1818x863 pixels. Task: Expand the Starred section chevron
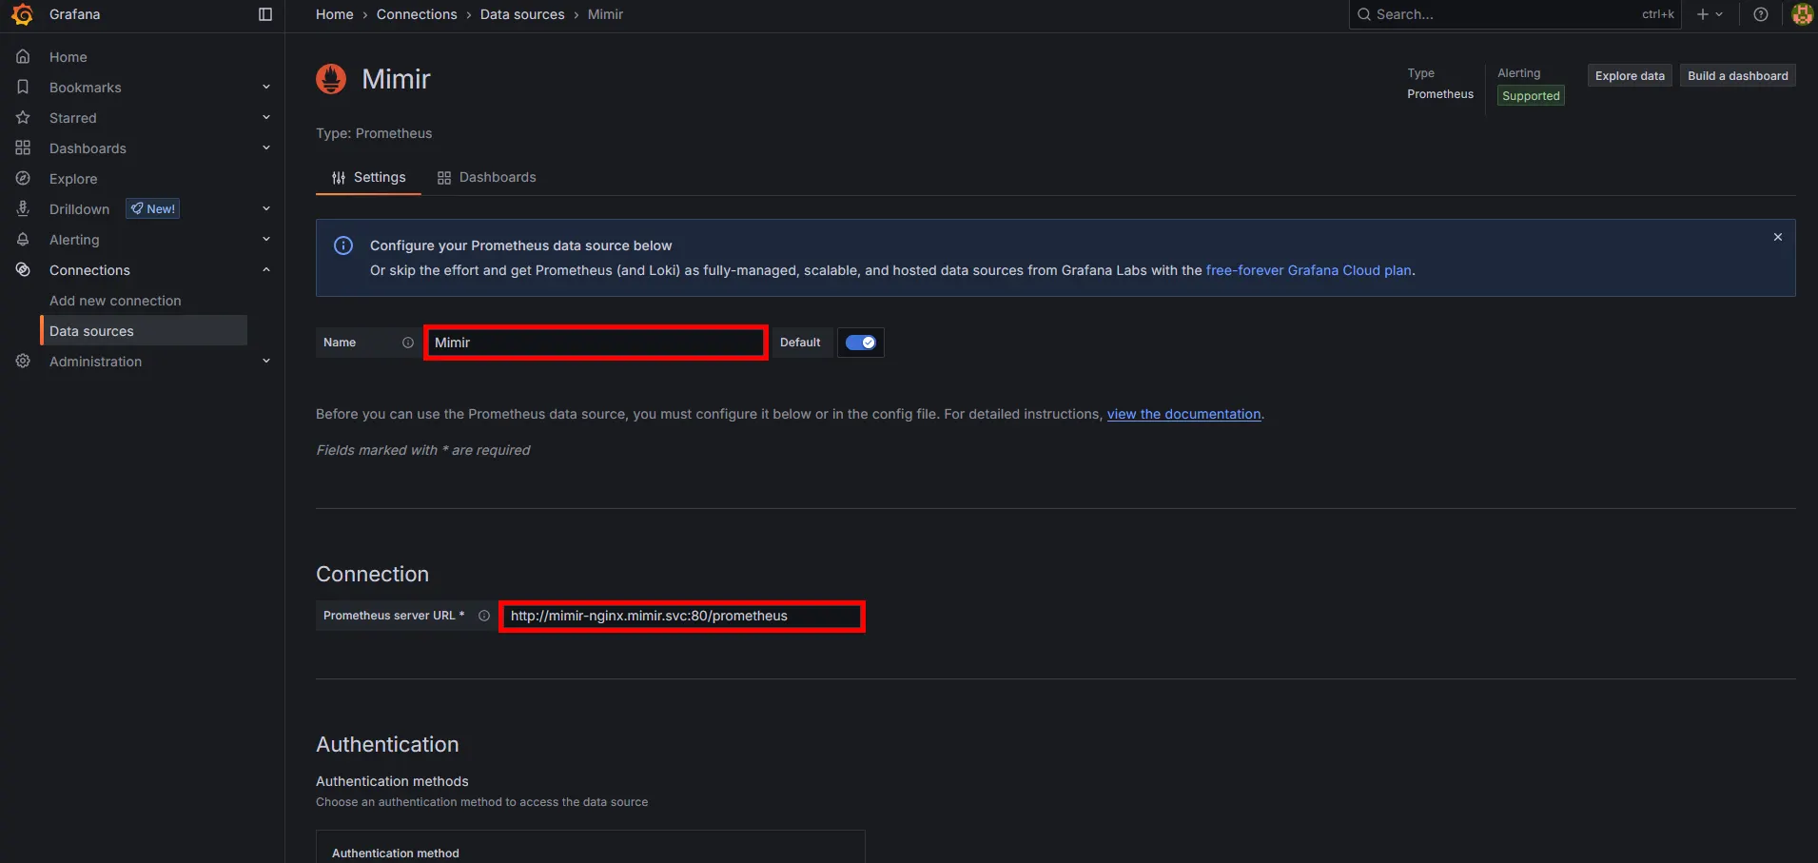click(x=266, y=118)
